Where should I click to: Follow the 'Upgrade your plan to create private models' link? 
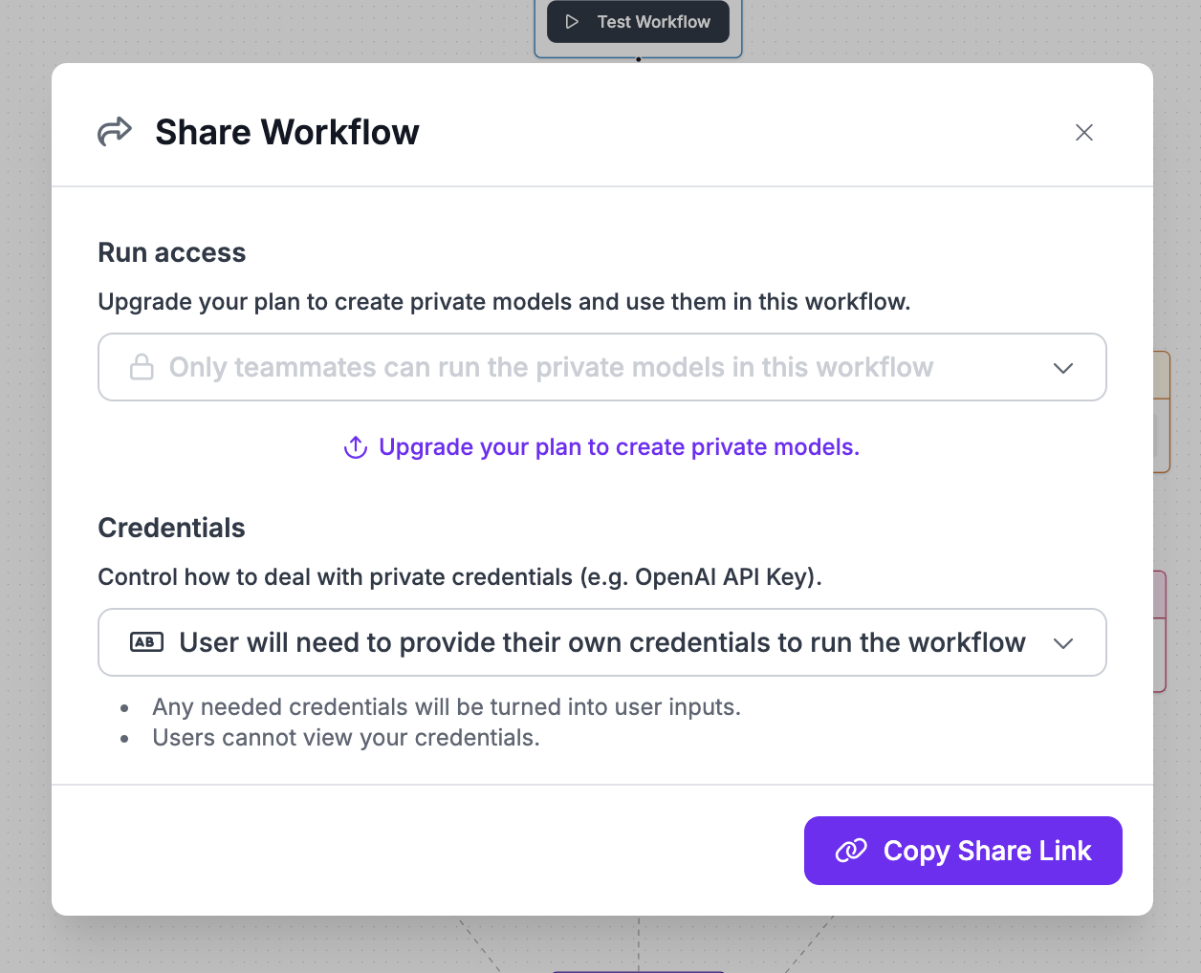(x=619, y=447)
